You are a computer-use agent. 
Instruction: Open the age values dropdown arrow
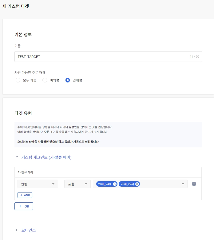183,184
